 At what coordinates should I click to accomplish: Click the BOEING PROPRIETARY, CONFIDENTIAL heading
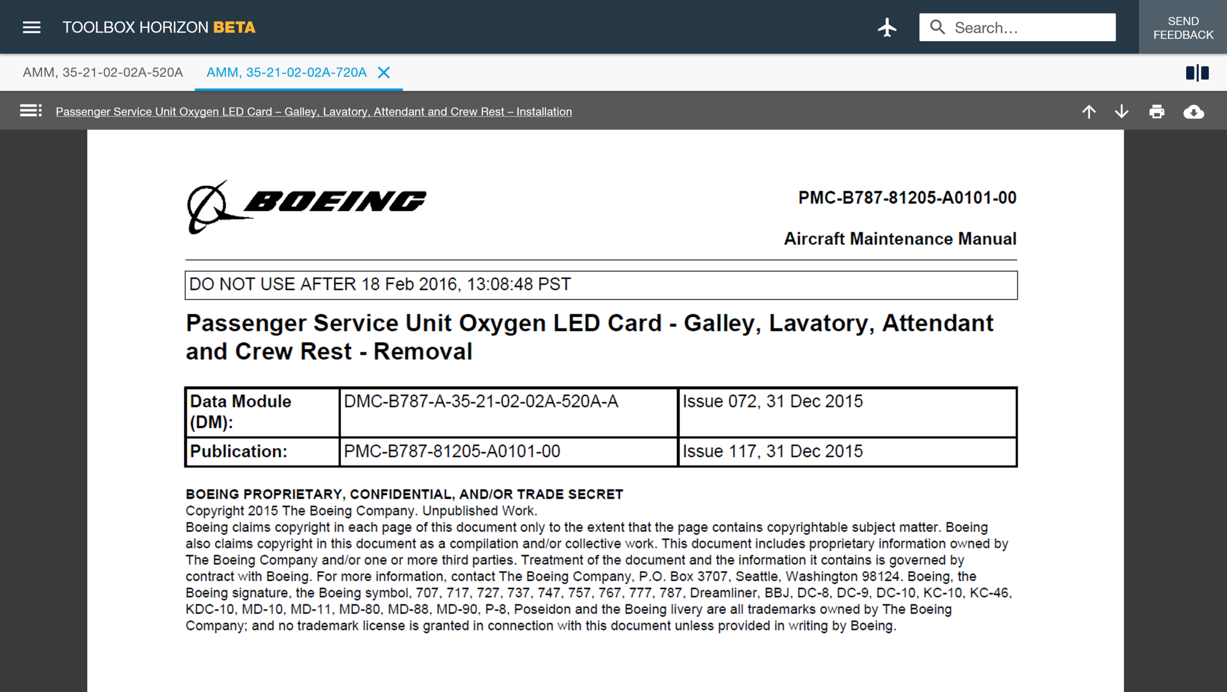point(404,494)
